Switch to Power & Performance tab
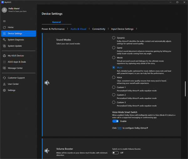188x159 pixels. pyautogui.click(x=53, y=29)
